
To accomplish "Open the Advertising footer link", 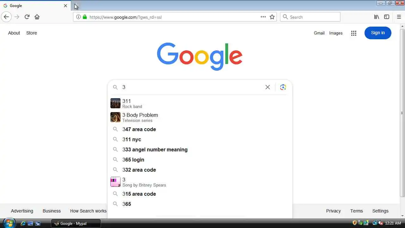I will [22, 211].
